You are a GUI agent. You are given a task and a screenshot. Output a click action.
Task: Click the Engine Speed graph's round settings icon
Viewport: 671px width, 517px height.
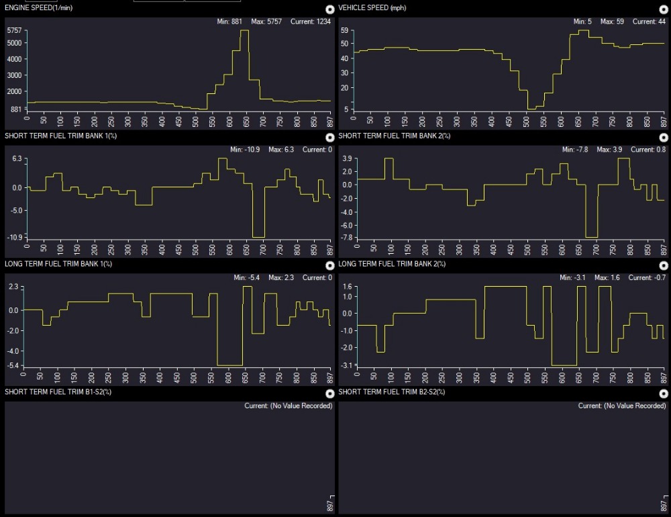tap(329, 9)
